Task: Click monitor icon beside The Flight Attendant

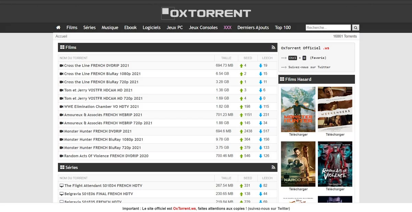Action: click(x=62, y=186)
